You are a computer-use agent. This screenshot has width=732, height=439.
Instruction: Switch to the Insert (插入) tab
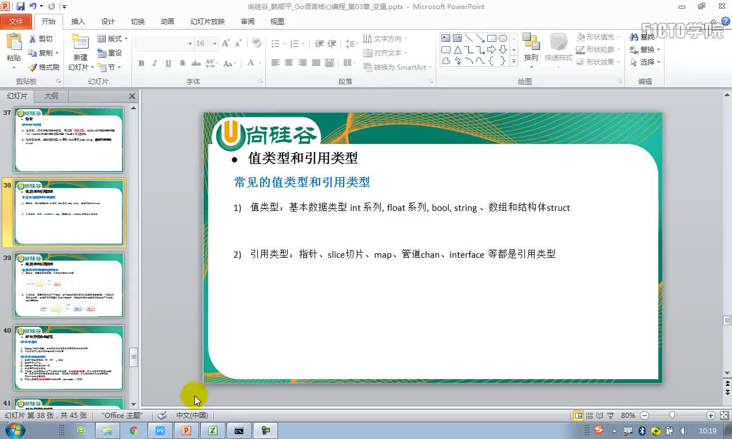tap(78, 22)
